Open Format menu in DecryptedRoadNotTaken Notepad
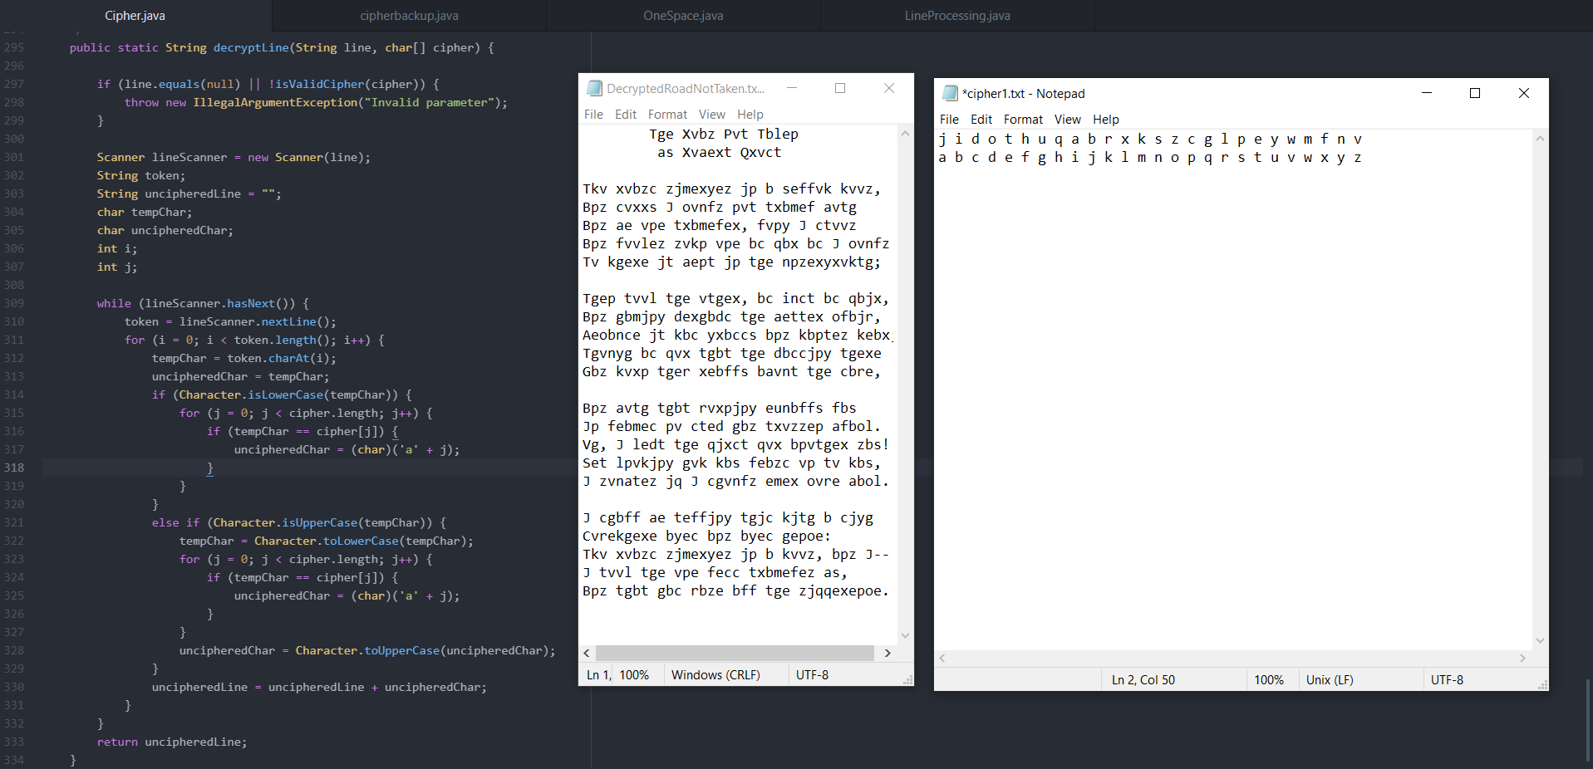Image resolution: width=1593 pixels, height=769 pixels. [667, 115]
